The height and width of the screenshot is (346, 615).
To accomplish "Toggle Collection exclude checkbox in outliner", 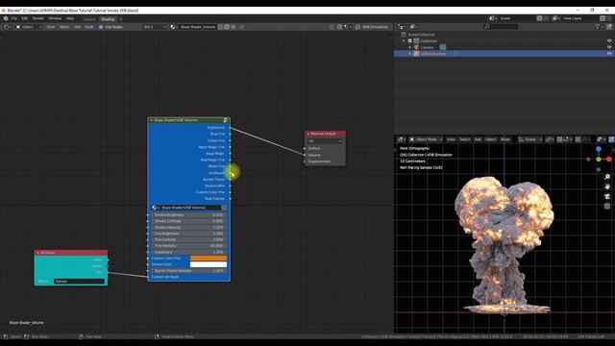I will point(410,40).
